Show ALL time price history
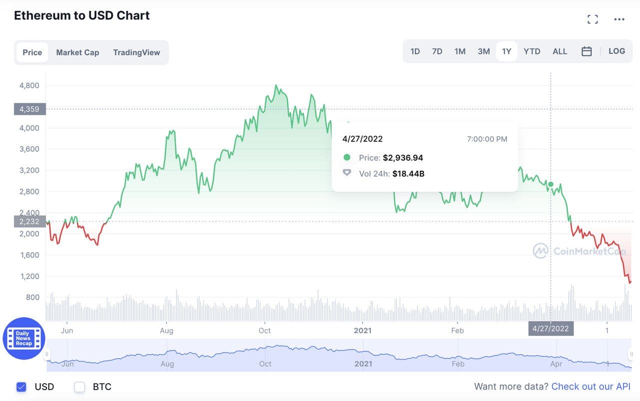The image size is (640, 401). [559, 51]
